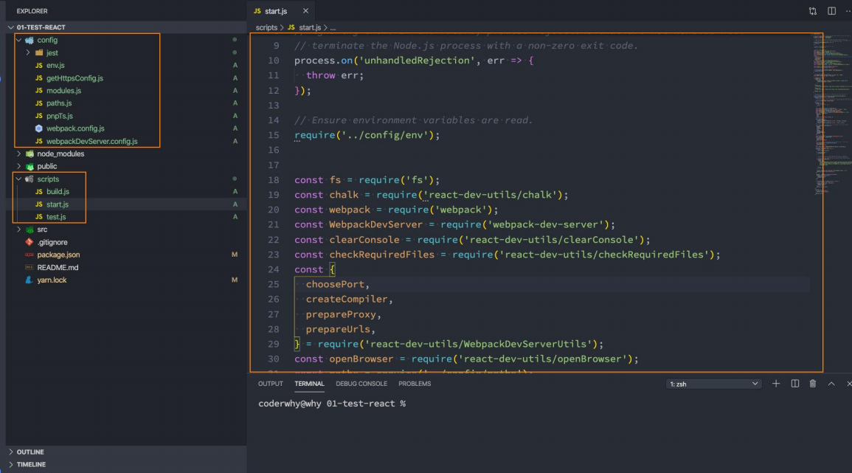Select start.js in the explorer tree

point(57,204)
